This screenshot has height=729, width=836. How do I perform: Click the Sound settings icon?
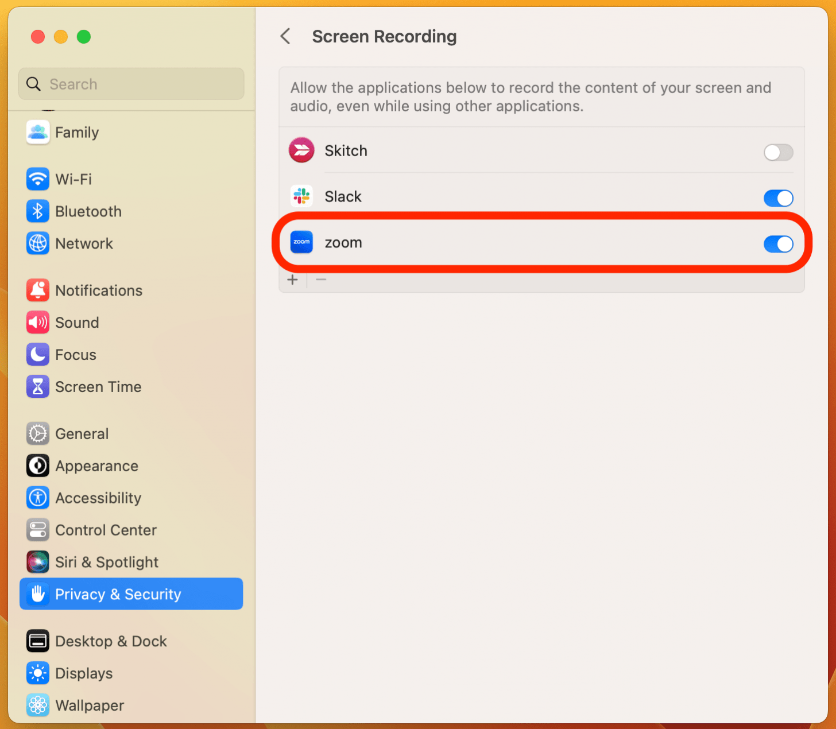tap(37, 322)
